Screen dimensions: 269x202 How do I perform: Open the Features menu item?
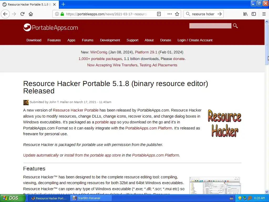(x=54, y=40)
